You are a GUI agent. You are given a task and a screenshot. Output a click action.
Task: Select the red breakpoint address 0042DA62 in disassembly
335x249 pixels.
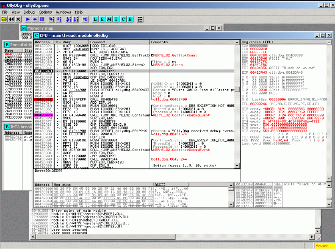click(x=43, y=100)
